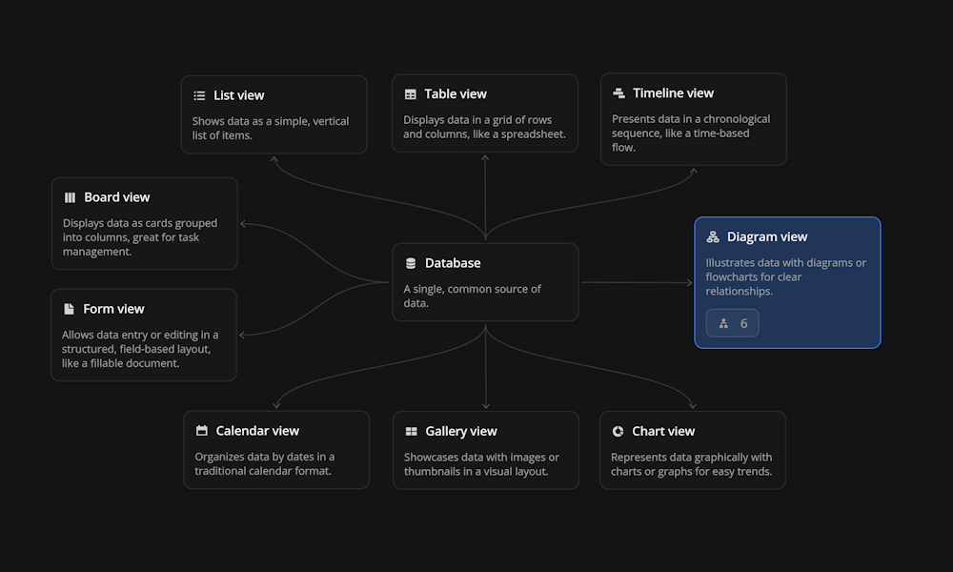The height and width of the screenshot is (572, 953).
Task: Click text 'A single, common source of'
Action: 472,289
